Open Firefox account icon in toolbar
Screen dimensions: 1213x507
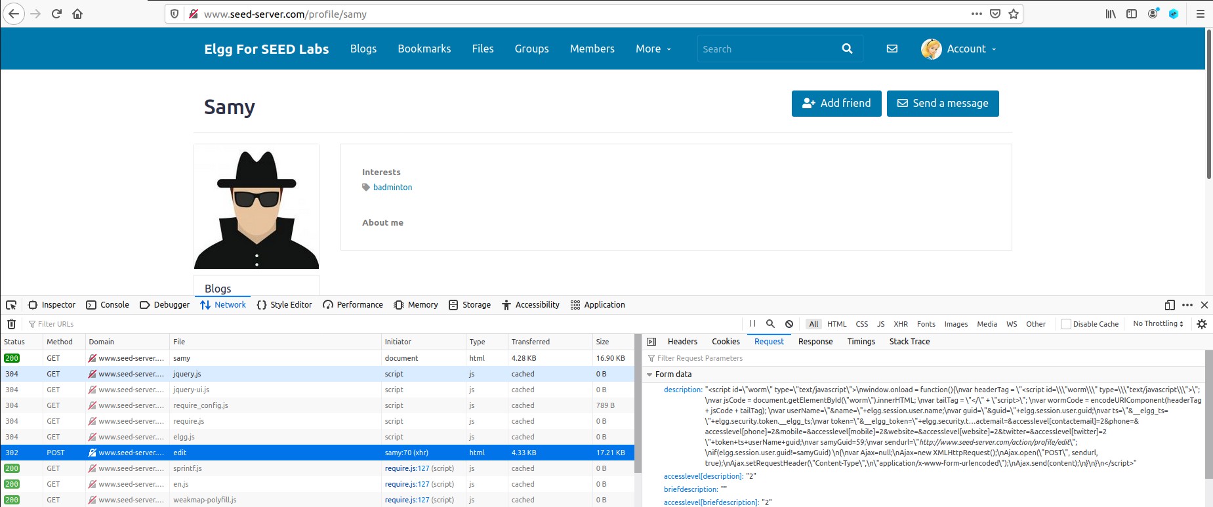tap(1153, 14)
